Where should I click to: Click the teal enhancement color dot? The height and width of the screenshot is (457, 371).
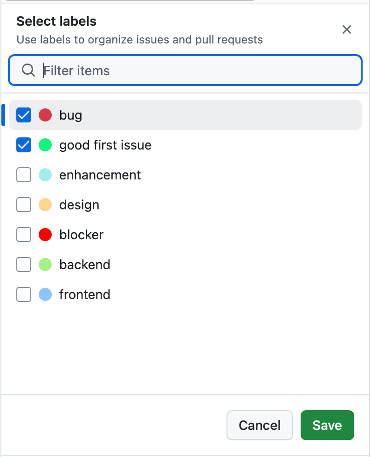click(45, 175)
